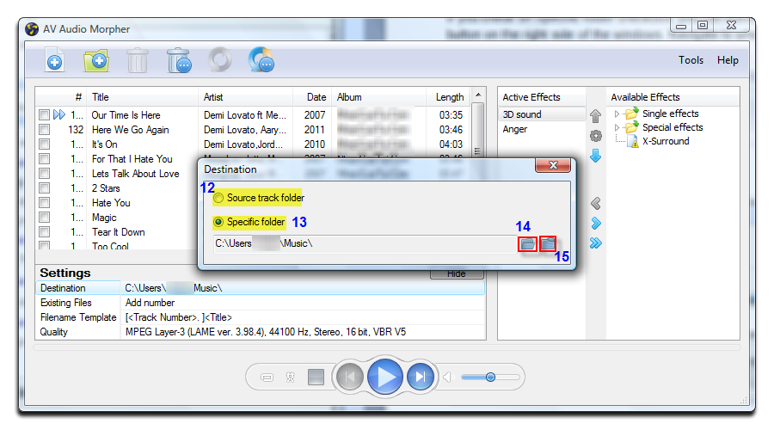Select Special effects in Available Effects
The height and width of the screenshot is (430, 774).
(x=673, y=127)
